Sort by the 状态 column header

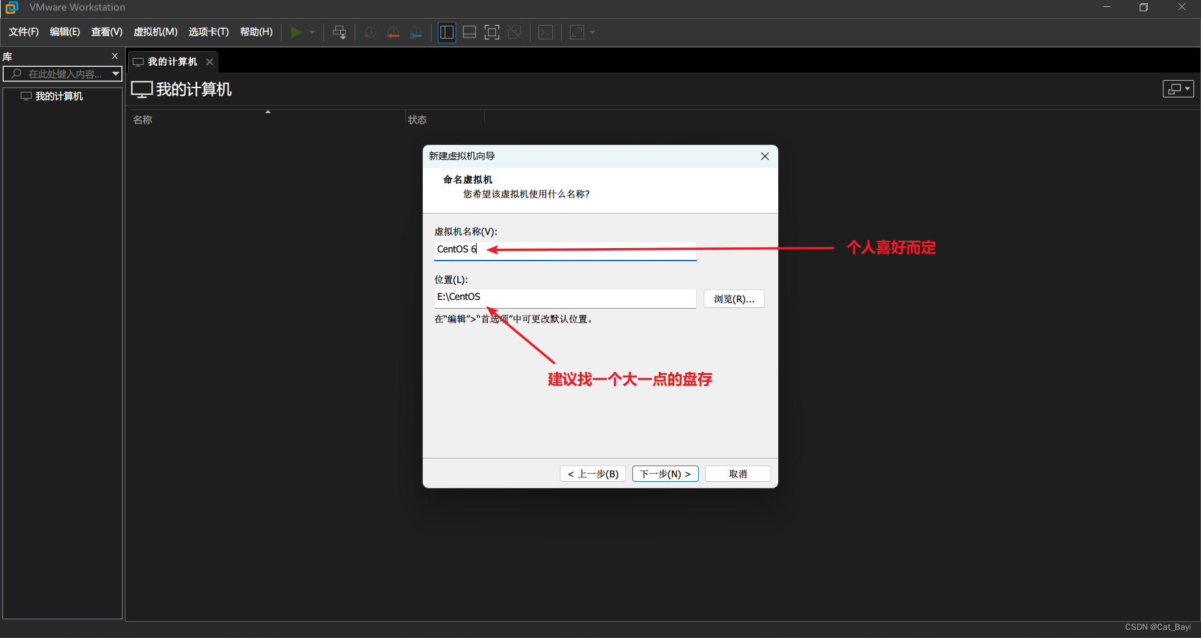417,120
